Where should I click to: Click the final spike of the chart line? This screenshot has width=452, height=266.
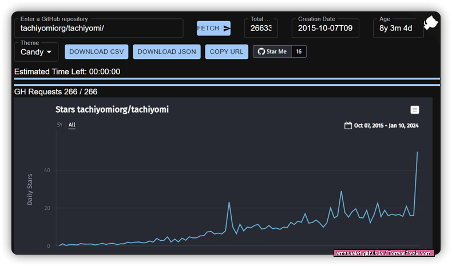click(x=417, y=153)
